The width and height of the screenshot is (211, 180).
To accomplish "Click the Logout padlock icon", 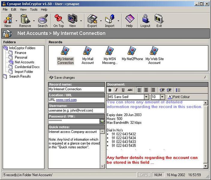I will 145,19.
